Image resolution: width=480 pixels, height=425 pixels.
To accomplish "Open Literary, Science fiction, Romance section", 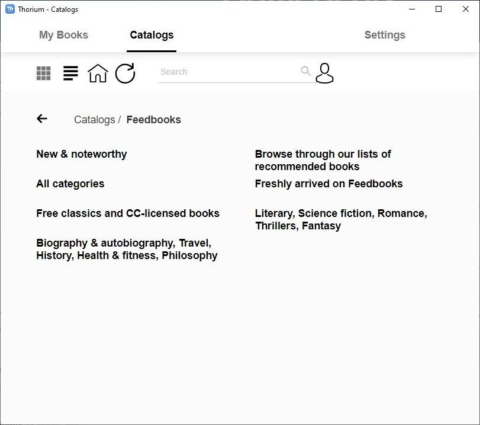I will pos(341,219).
